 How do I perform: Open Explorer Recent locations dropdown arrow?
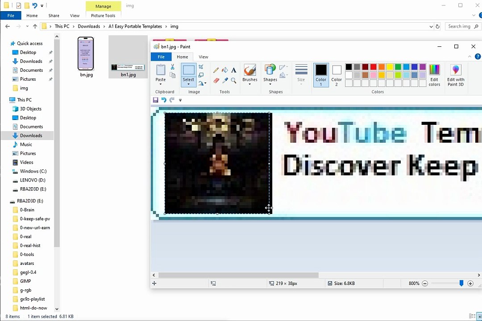[x=27, y=26]
